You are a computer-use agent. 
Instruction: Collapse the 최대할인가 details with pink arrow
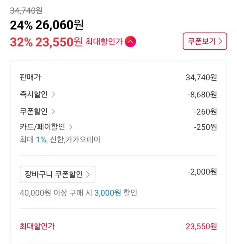click(x=130, y=42)
